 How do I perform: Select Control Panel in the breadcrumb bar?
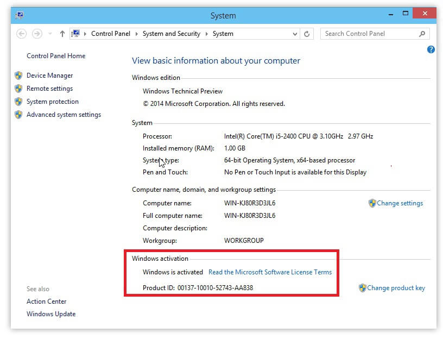[x=111, y=33]
